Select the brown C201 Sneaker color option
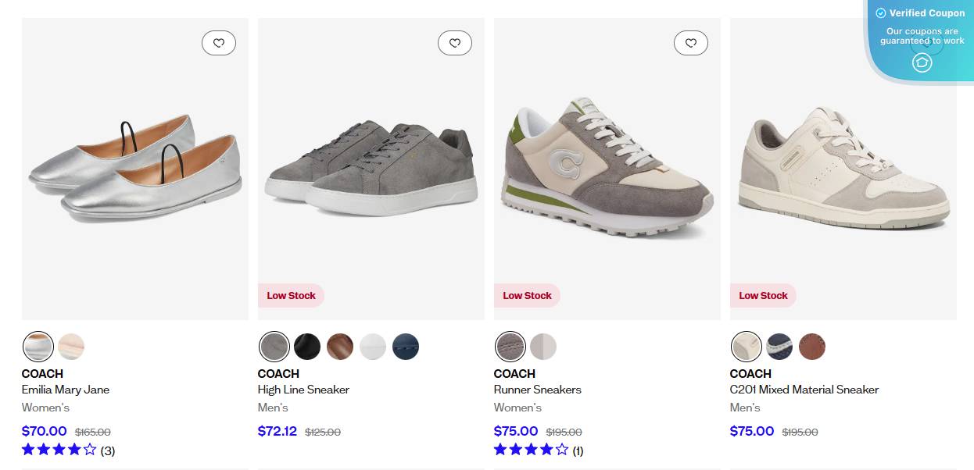Viewport: 974px width, 470px height. coord(812,347)
